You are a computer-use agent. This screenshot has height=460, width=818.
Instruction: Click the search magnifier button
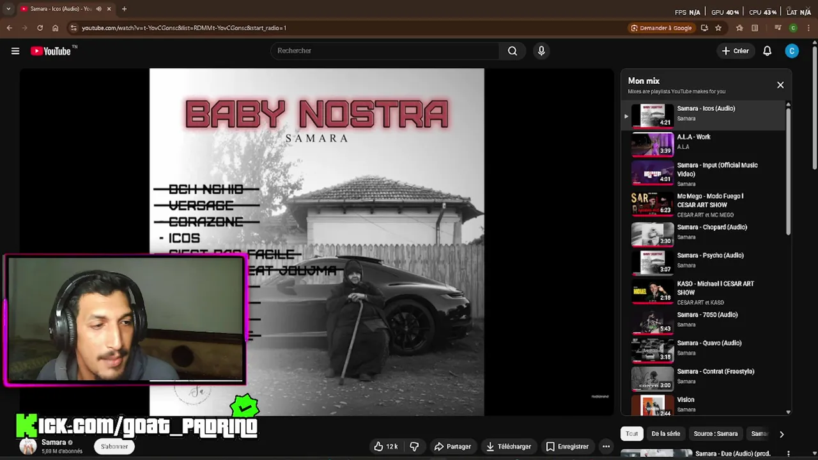(513, 51)
